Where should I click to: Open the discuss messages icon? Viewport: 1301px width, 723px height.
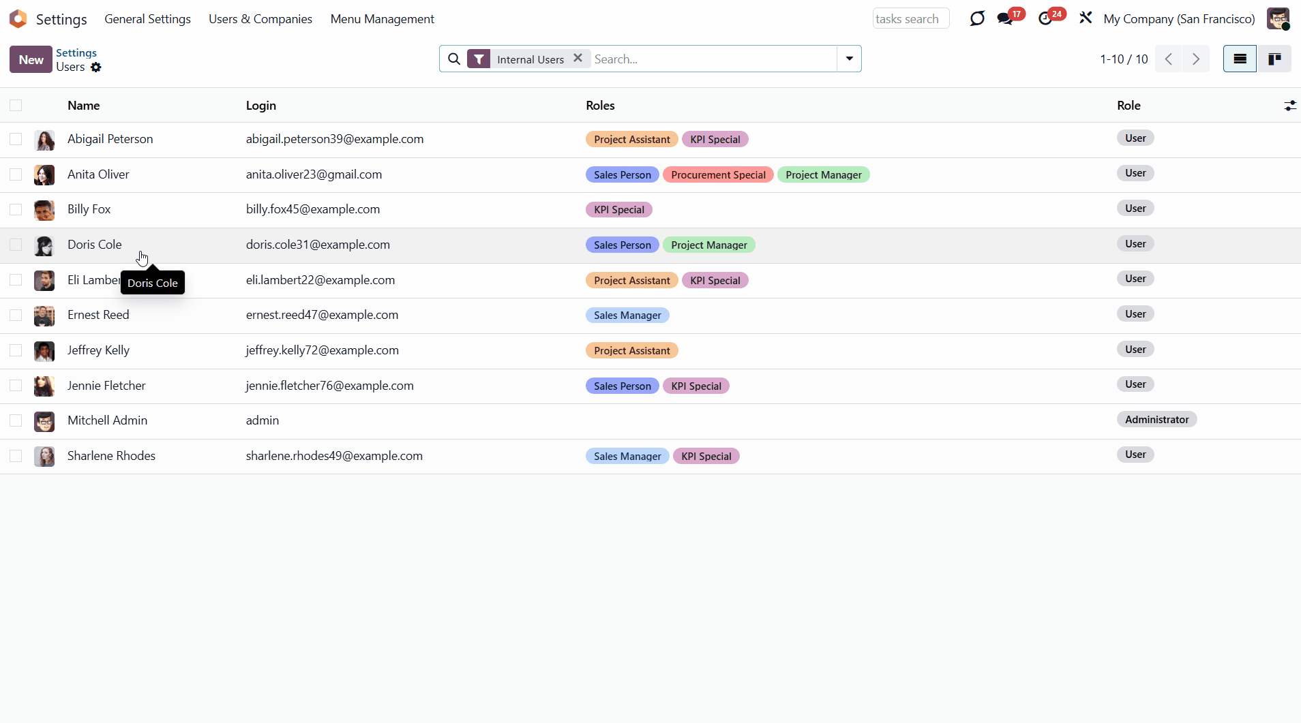click(x=1005, y=19)
